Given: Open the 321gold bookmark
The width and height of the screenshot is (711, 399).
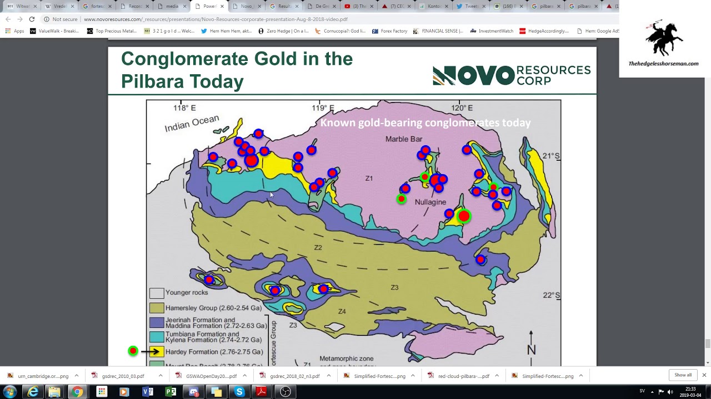Looking at the screenshot, I should (169, 31).
